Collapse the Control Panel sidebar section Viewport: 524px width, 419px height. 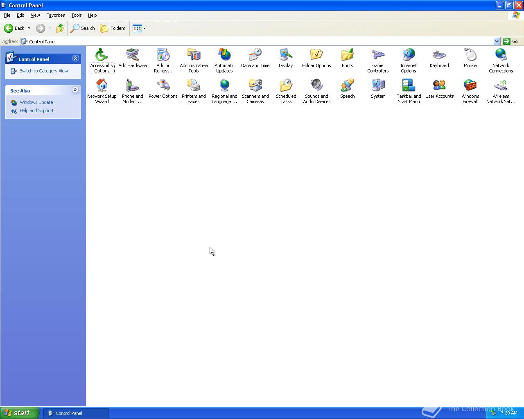[75, 59]
